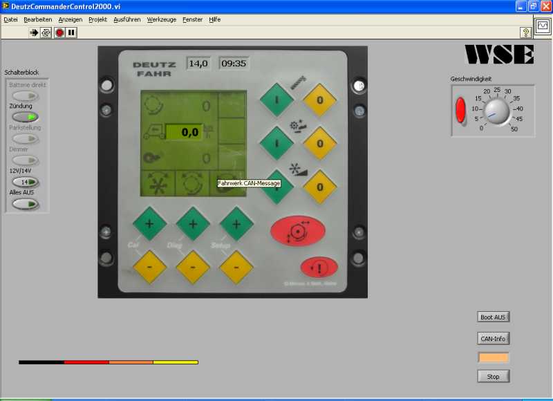Screen dimensions: 553x401
Task: Click the snowflake icon on the LCD
Action: pyautogui.click(x=158, y=184)
